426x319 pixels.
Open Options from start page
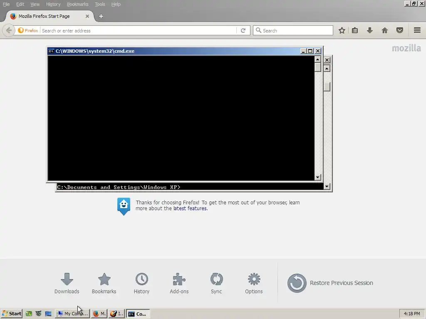(x=254, y=283)
